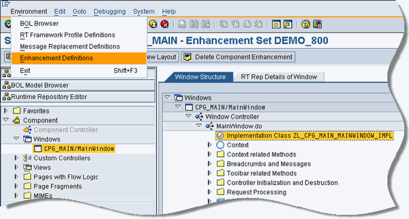Click the Create New Session icon
Viewport: 409px width, 219px height.
276,24
